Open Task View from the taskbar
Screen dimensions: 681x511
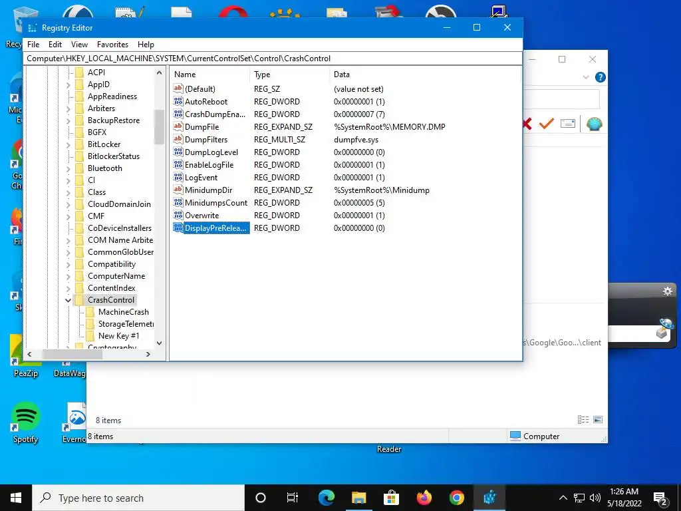tap(293, 498)
